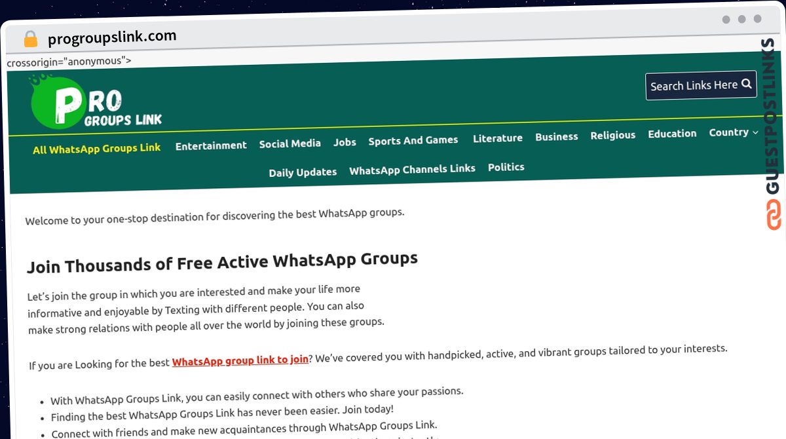Go to Daily Updates page
The width and height of the screenshot is (786, 439).
(x=303, y=172)
